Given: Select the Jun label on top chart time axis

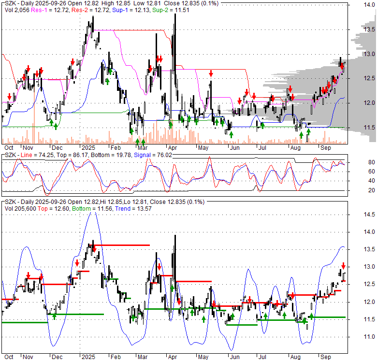Looking at the screenshot, I should point(235,148).
